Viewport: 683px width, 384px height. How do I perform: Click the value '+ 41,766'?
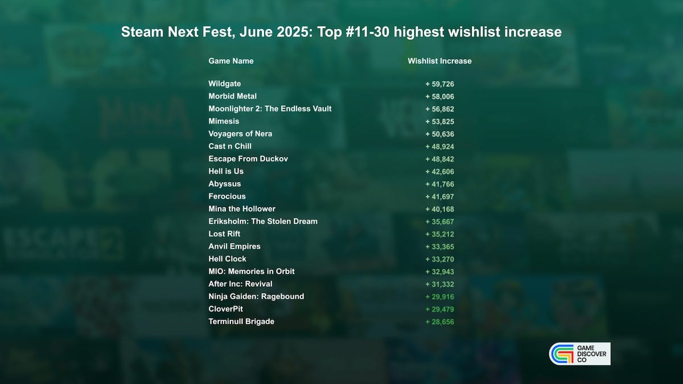click(439, 184)
